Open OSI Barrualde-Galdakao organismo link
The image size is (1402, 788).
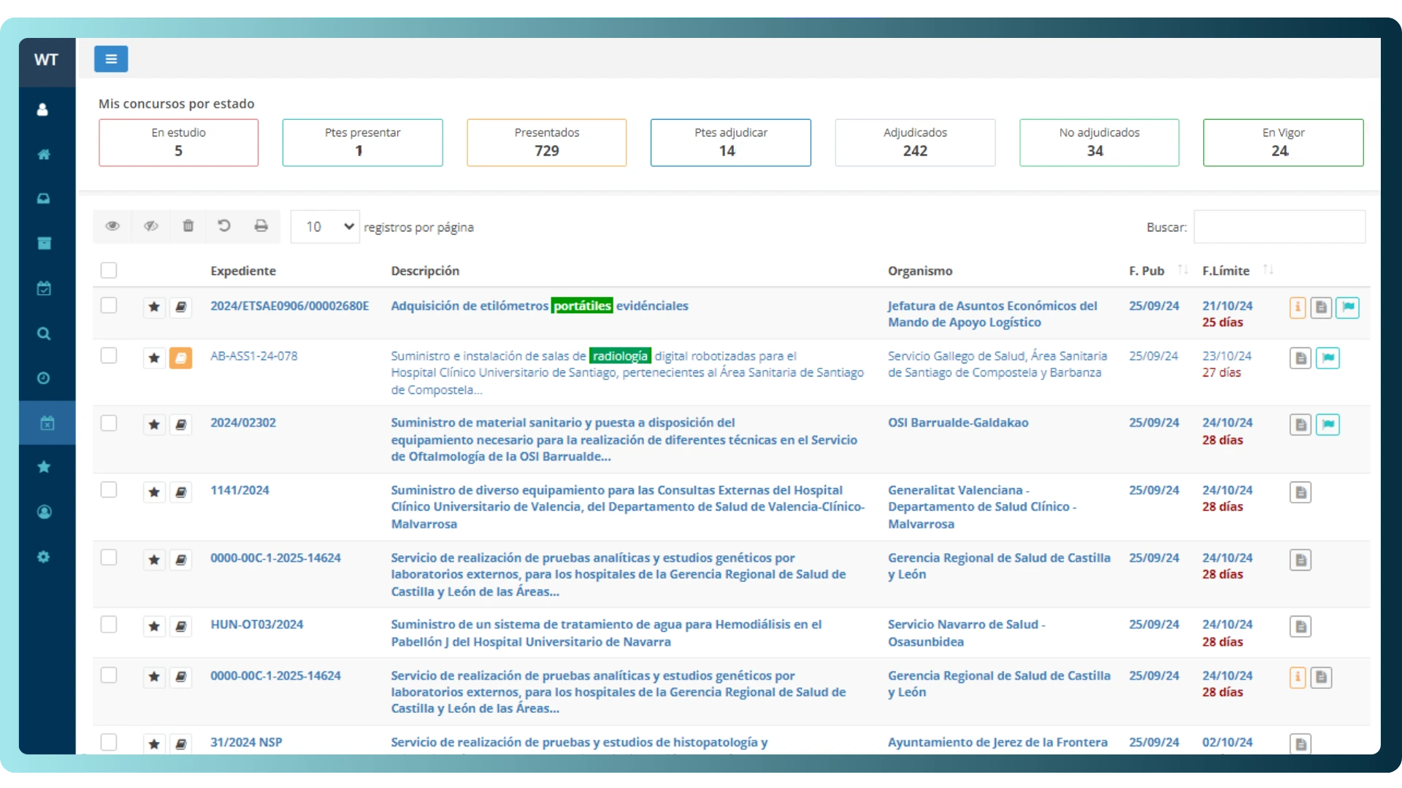(958, 422)
